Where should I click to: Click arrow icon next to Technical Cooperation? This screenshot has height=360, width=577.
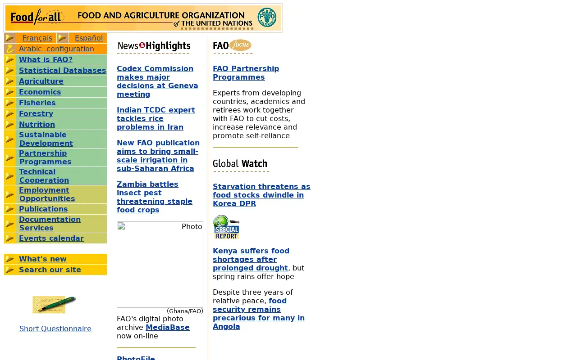(10, 176)
